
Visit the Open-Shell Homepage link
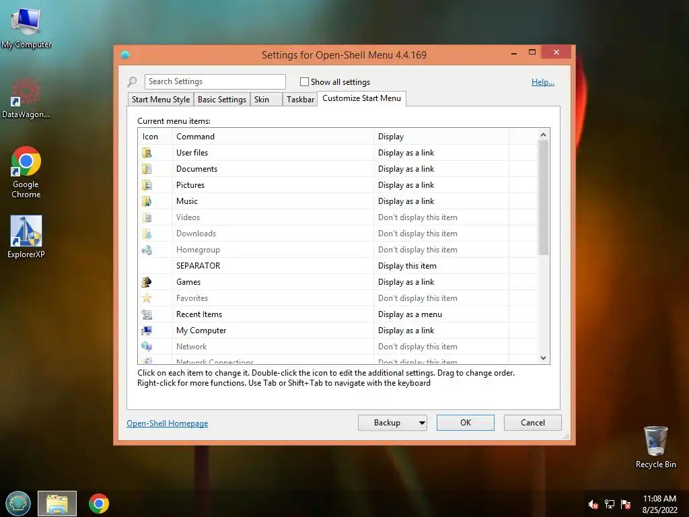pyautogui.click(x=168, y=423)
